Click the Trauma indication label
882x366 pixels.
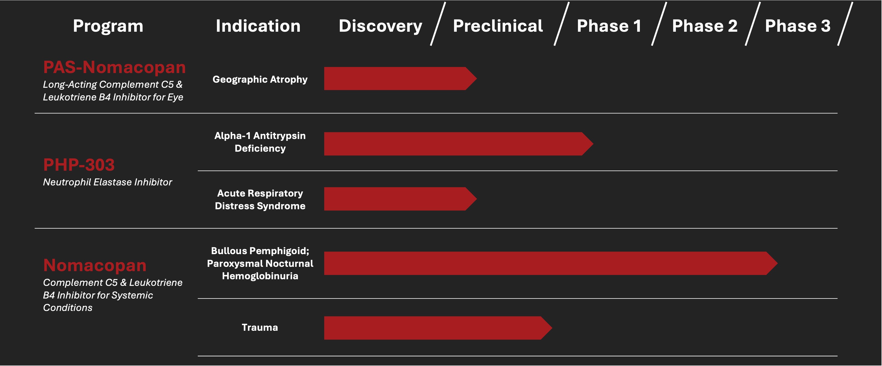(260, 327)
